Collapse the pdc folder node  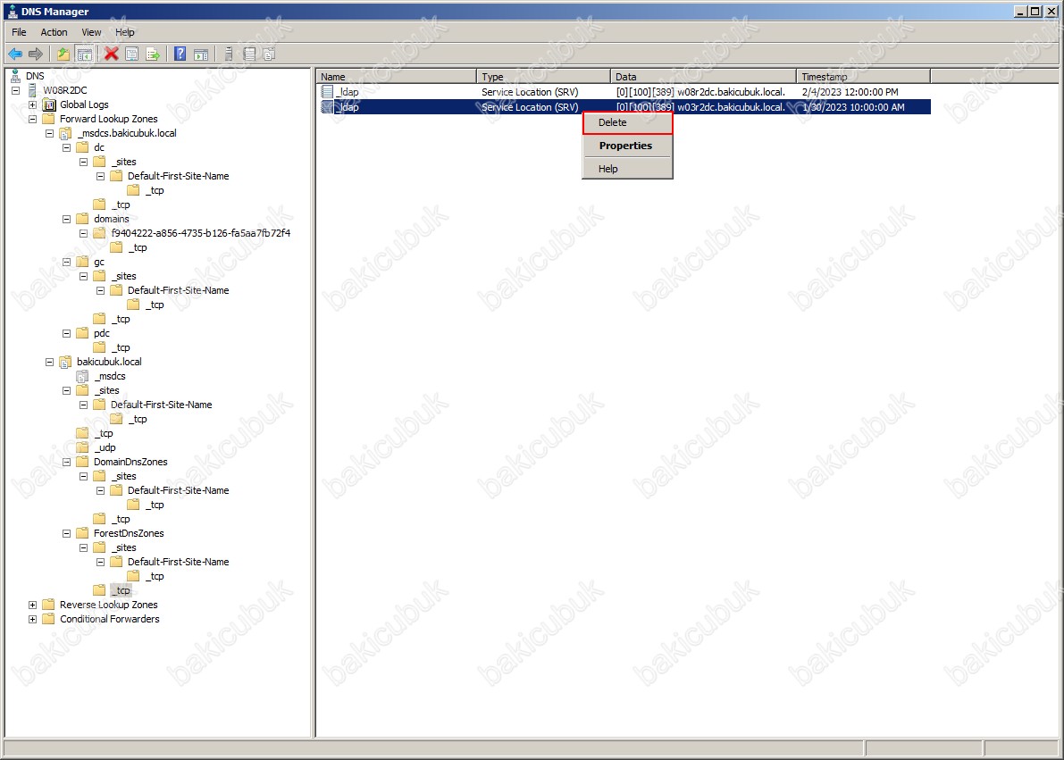pos(66,333)
